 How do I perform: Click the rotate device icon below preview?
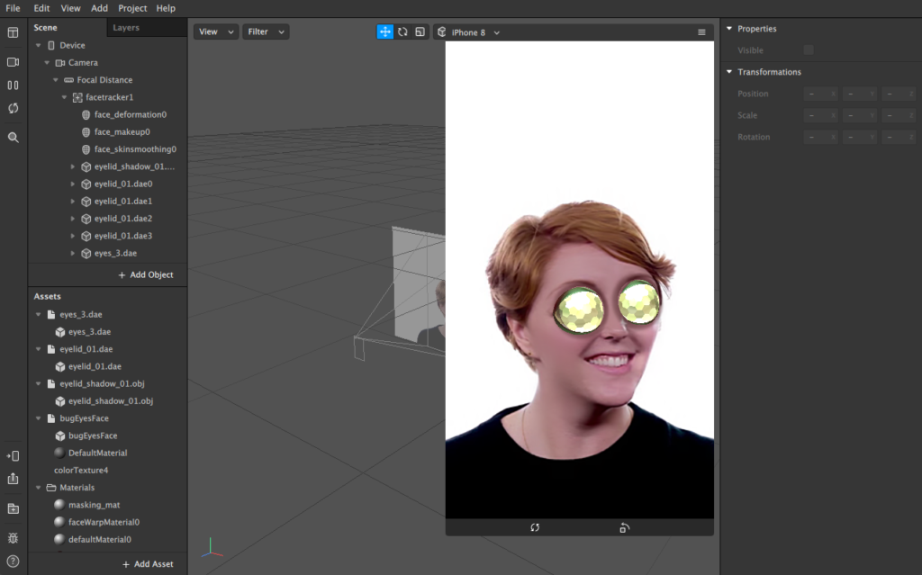pos(625,527)
